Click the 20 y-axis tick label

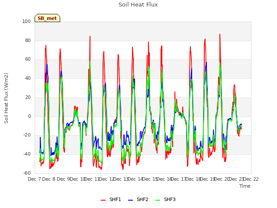coord(28,97)
